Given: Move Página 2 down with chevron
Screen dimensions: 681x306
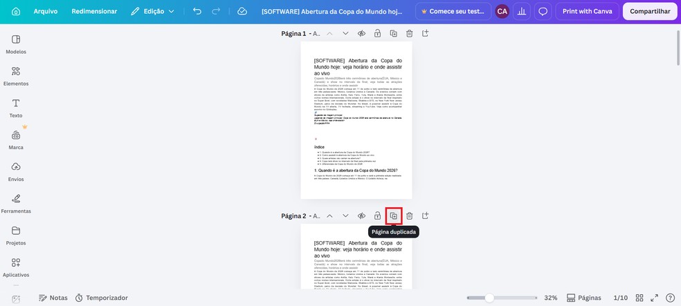Looking at the screenshot, I should 345,216.
